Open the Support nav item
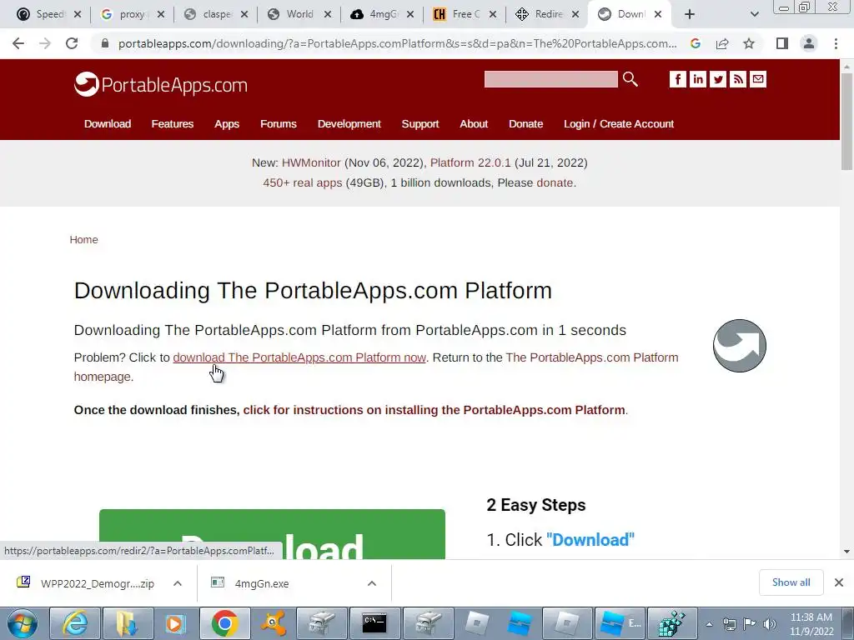 pos(420,124)
